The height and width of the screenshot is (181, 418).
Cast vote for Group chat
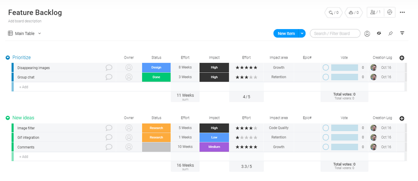pos(325,77)
